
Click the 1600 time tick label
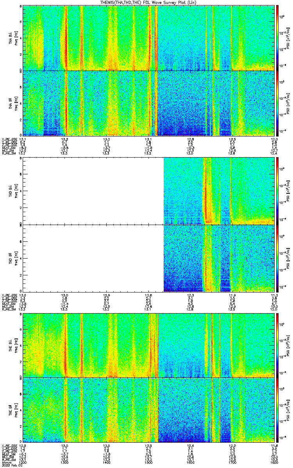coord(191,462)
